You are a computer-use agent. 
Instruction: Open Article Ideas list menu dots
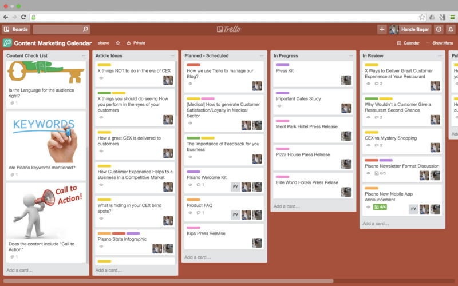[173, 55]
